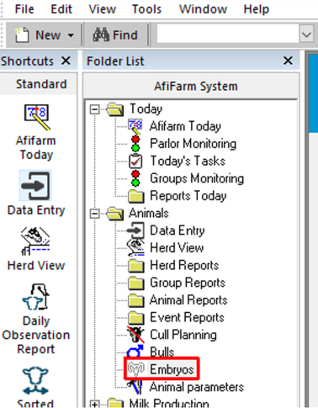Select the Cull Planning tree item
This screenshot has height=408, width=318.
pos(183,335)
